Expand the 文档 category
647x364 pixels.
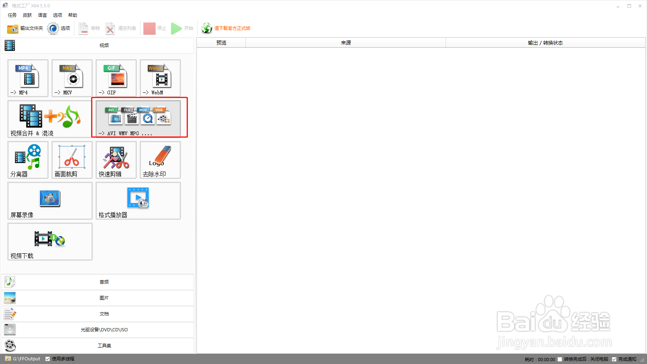point(98,314)
